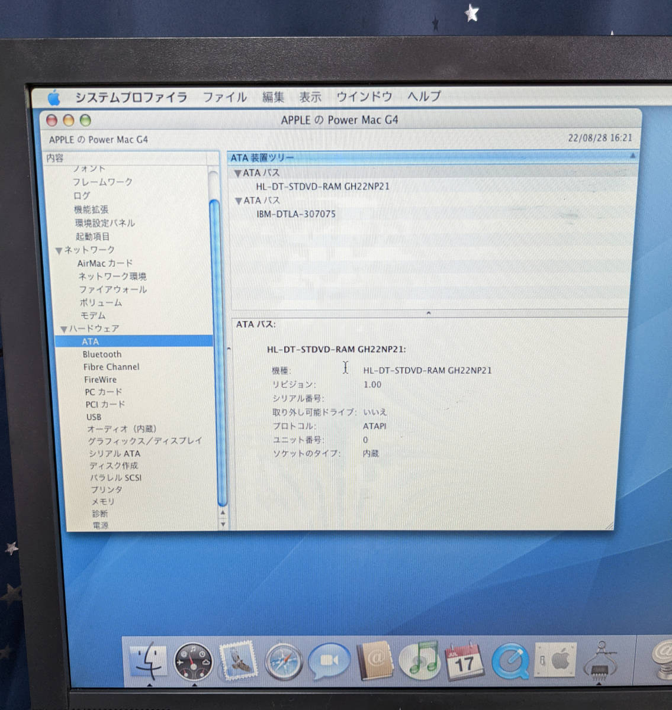
Task: Select Bluetooth in hardware list
Action: 102,354
